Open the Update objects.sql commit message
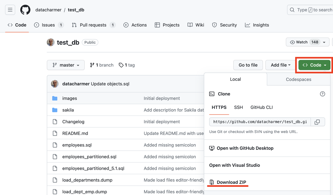333x195 pixels. (x=110, y=84)
